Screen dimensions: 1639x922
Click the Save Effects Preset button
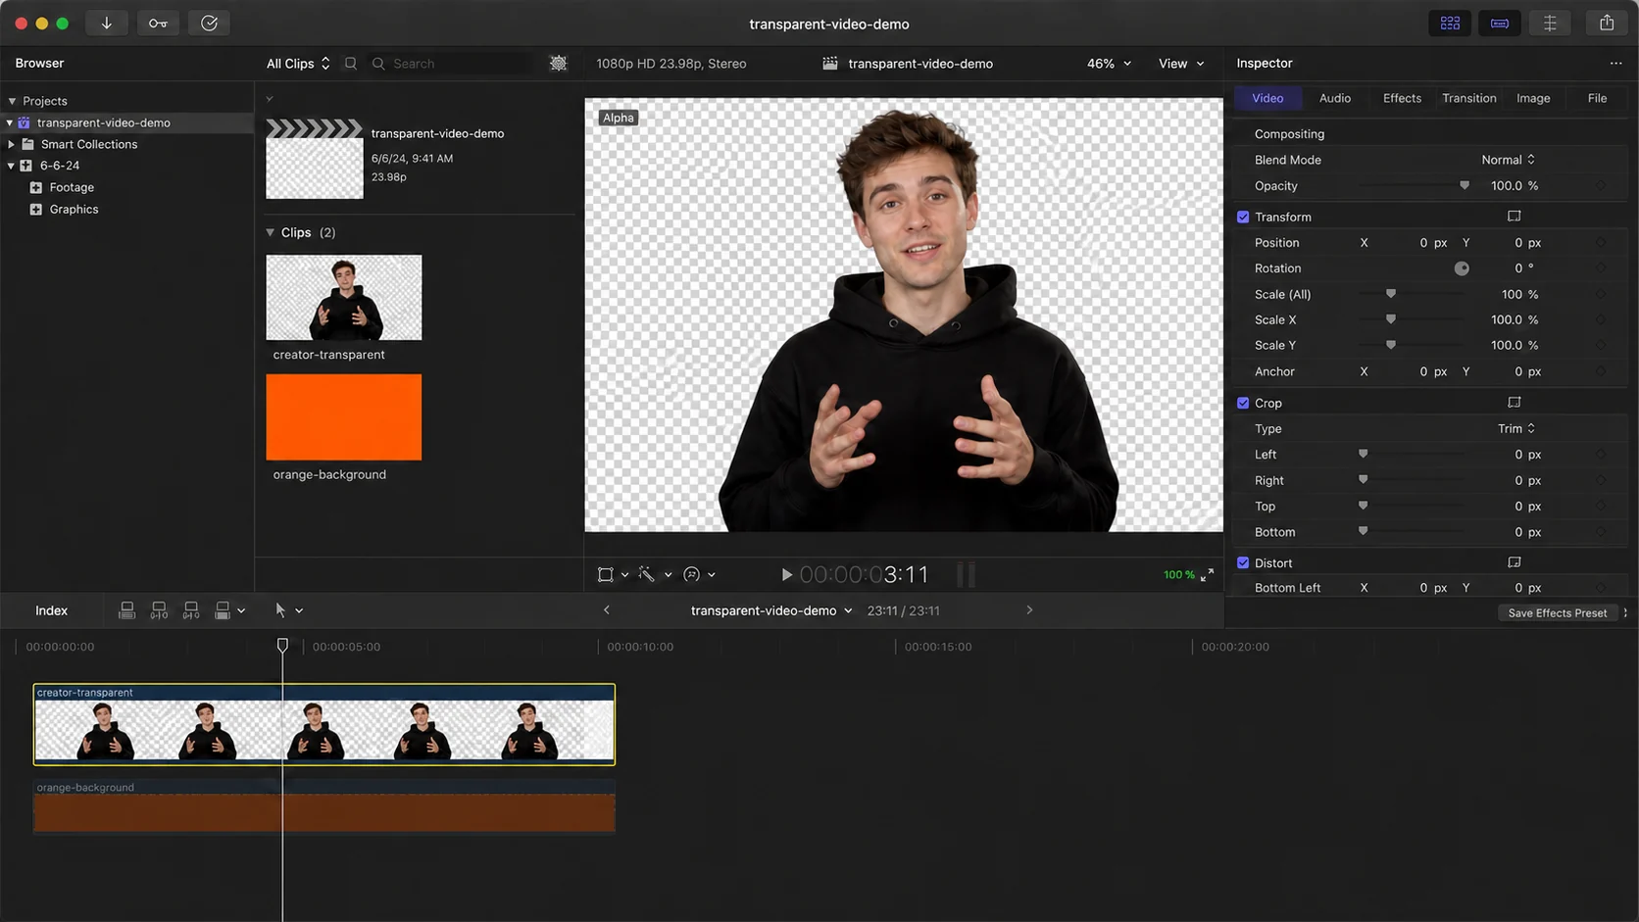coord(1557,612)
